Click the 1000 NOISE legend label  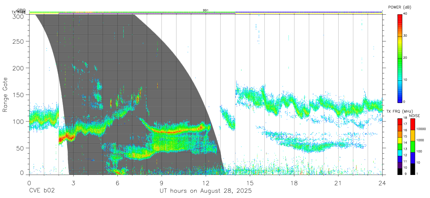(420, 140)
